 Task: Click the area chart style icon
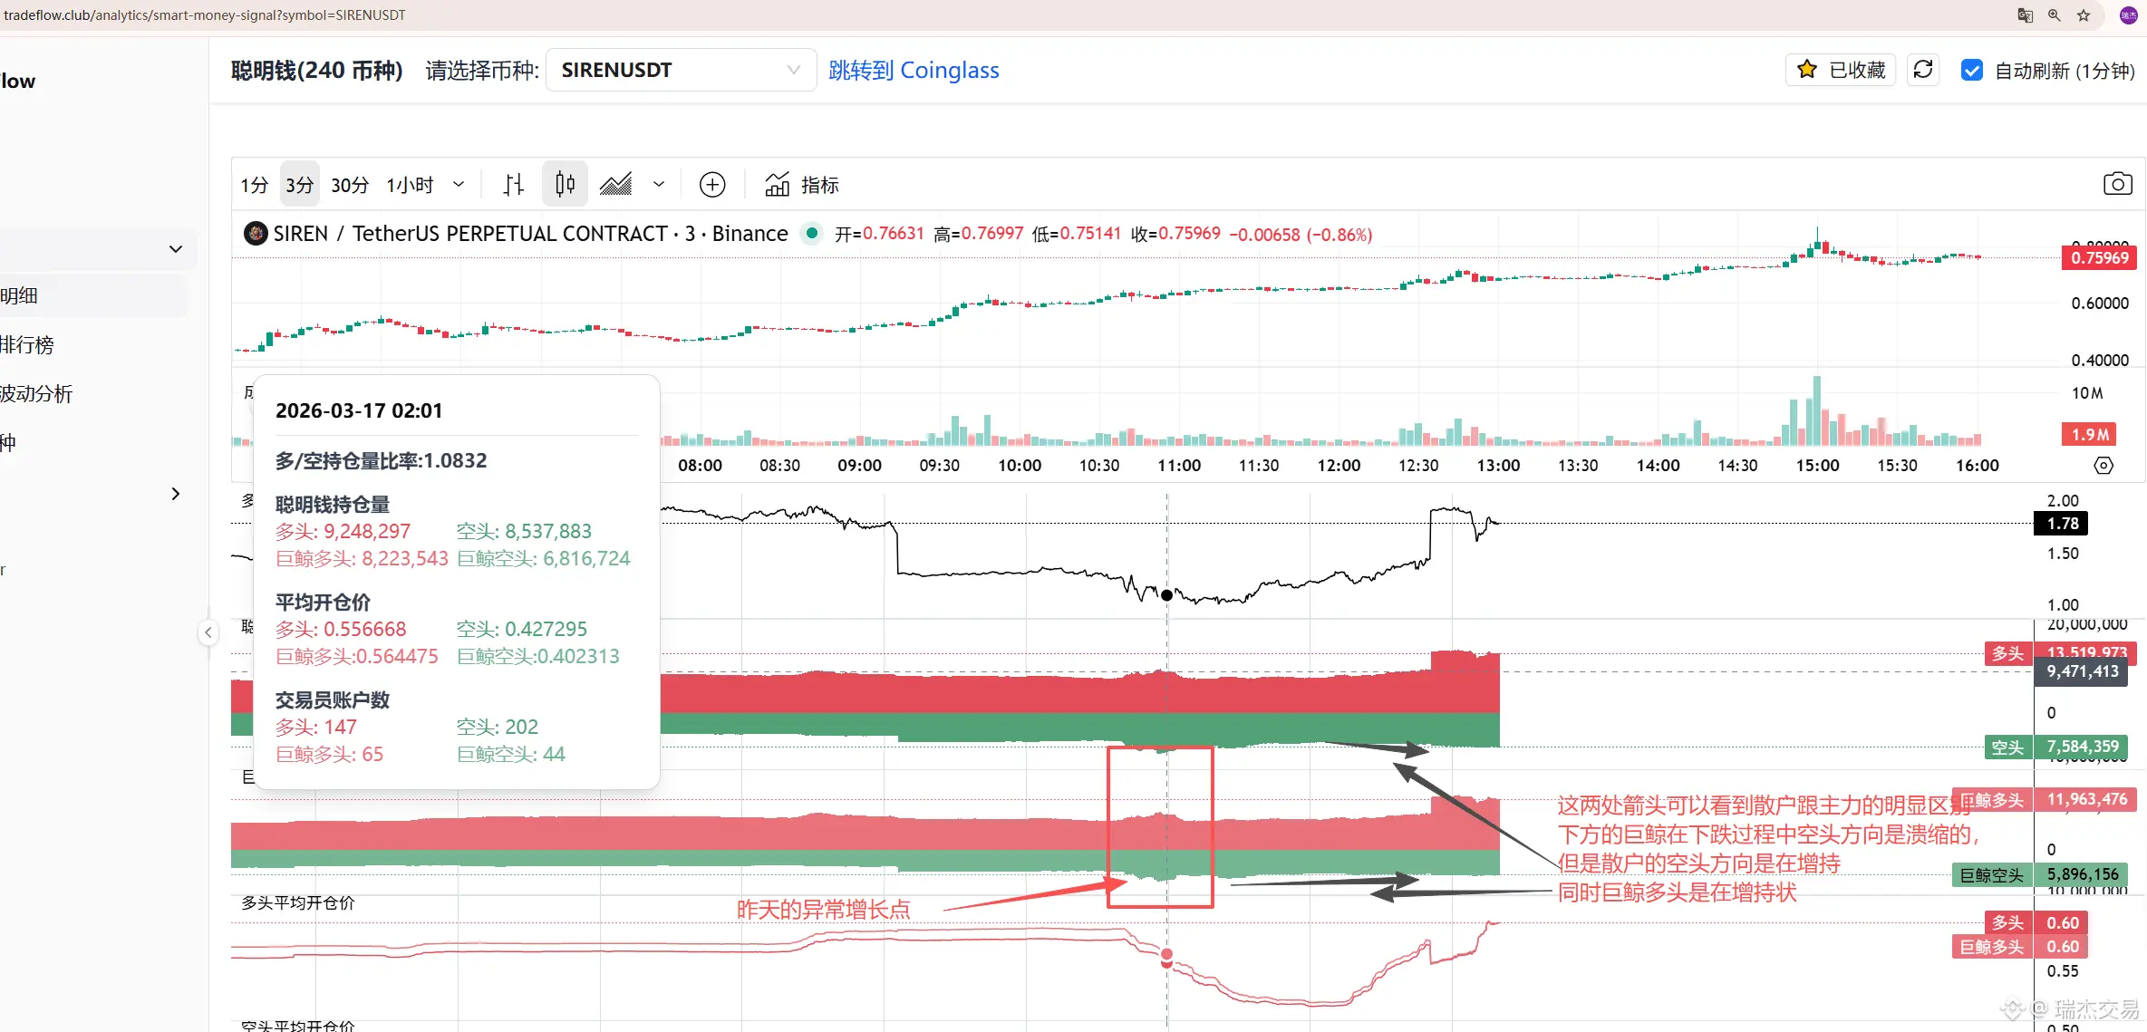[616, 185]
